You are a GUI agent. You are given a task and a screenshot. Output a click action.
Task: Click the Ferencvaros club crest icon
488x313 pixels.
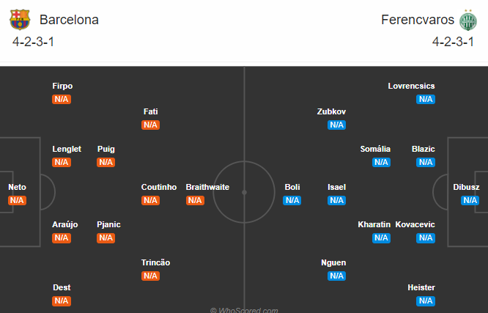coord(468,20)
